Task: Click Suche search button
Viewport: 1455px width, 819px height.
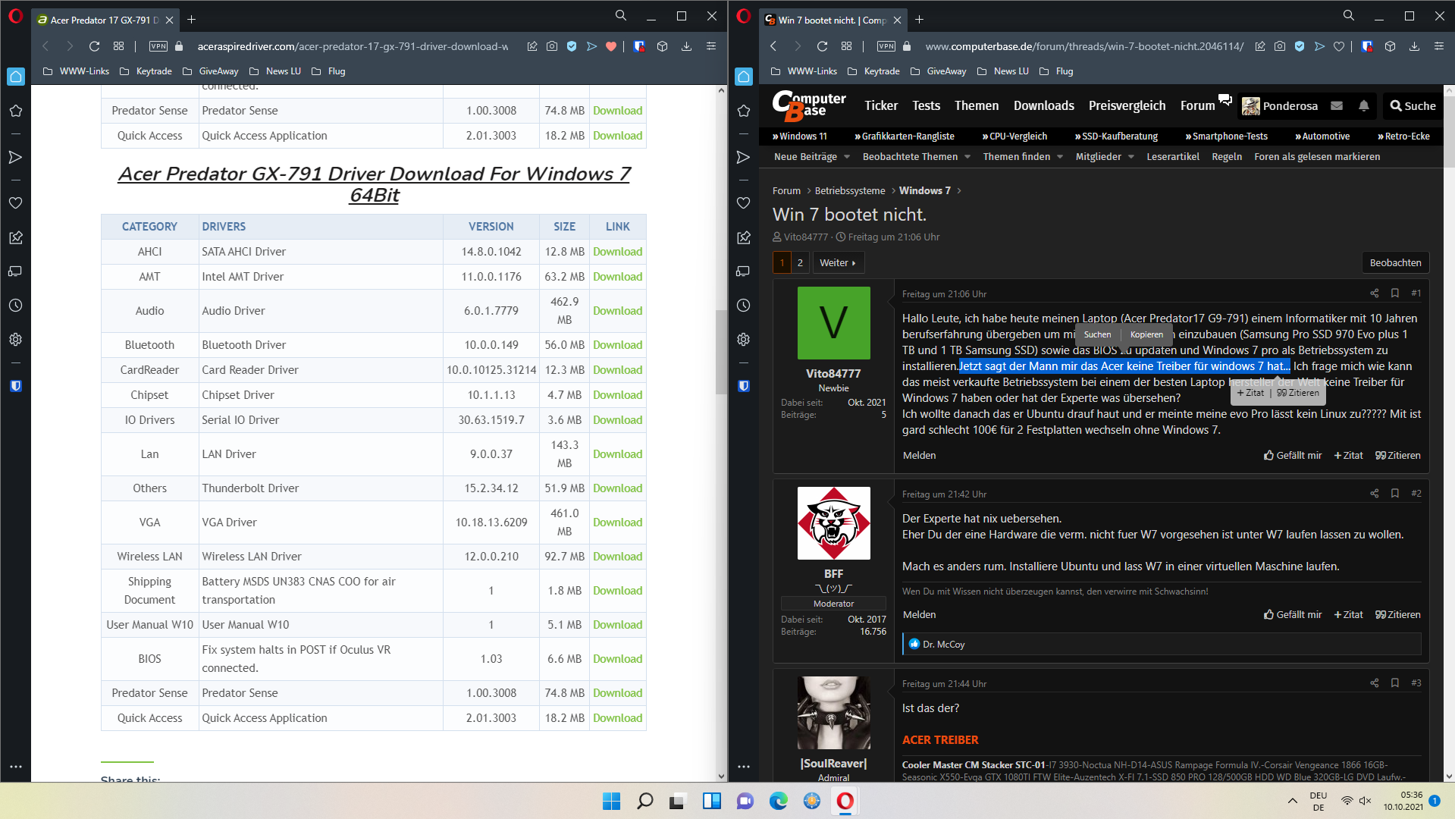Action: point(1413,106)
